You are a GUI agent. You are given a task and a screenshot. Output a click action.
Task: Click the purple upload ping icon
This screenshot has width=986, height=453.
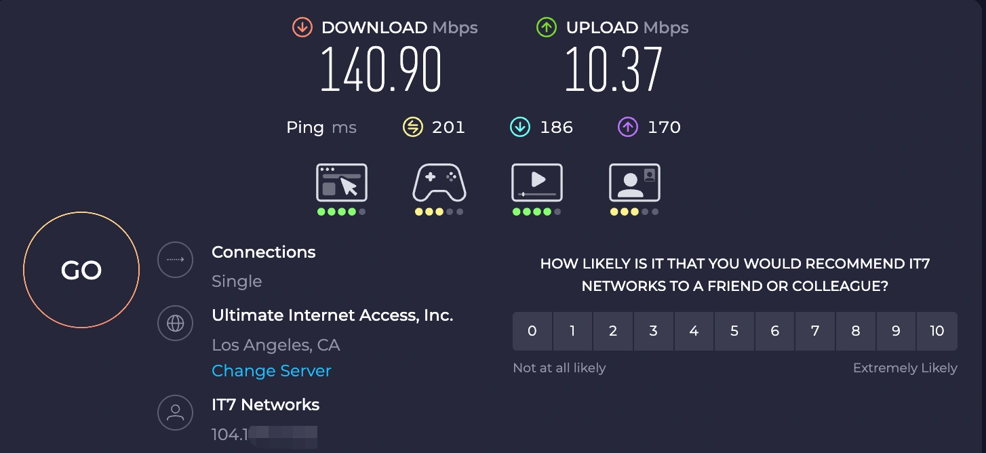coord(627,127)
